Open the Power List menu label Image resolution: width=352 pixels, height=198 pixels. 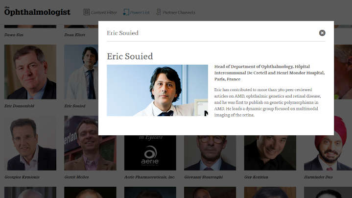[140, 13]
